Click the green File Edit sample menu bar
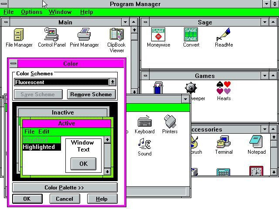Viewport: 279px width, 209px height. [67, 131]
